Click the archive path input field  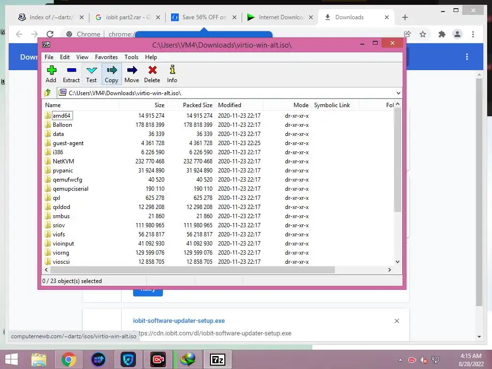pos(226,93)
